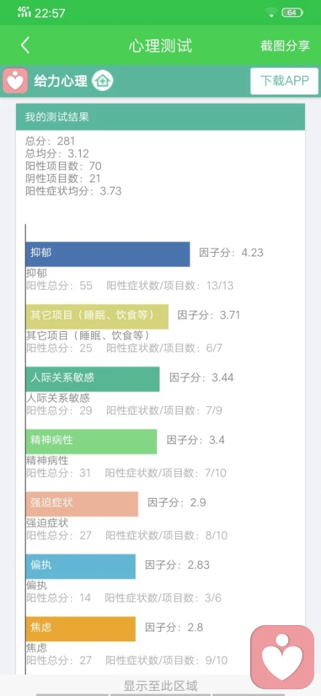Screen dimensions: 321x696
Task: Select the orange 焦虑 bar
Action: [81, 628]
